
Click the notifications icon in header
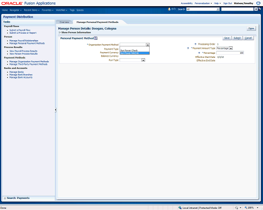pyautogui.click(x=169, y=9)
